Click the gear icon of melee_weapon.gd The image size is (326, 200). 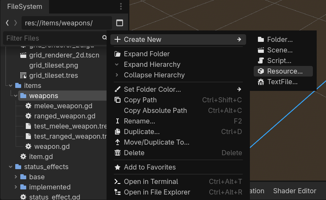click(x=28, y=106)
